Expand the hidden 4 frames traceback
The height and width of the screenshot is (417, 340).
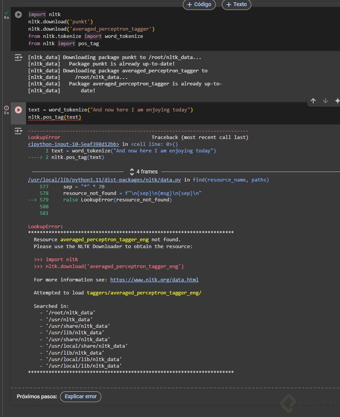pos(143,172)
